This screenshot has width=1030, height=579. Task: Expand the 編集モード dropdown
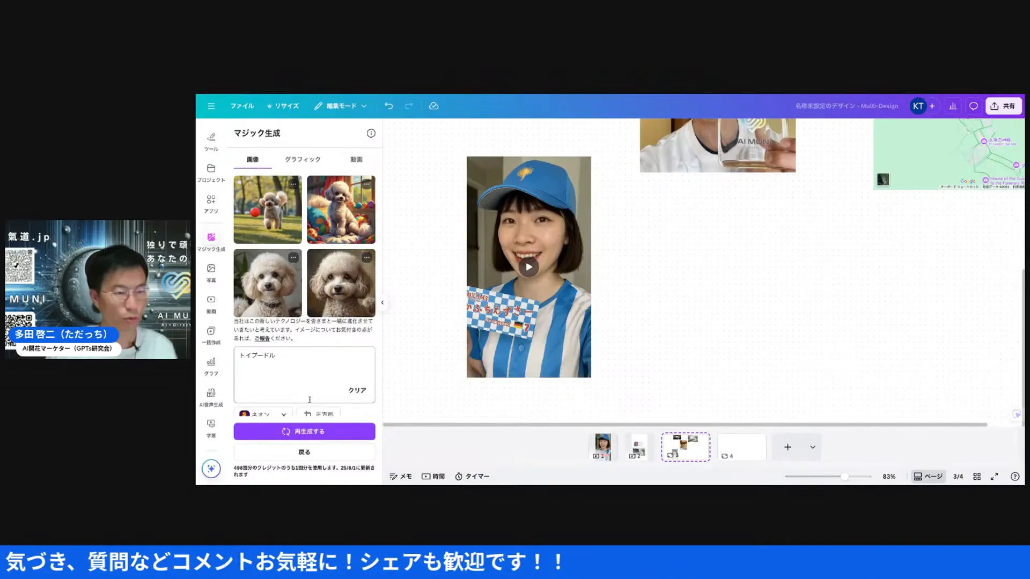click(x=341, y=106)
